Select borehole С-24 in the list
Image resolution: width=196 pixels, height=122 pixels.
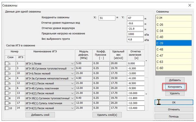click(174, 18)
